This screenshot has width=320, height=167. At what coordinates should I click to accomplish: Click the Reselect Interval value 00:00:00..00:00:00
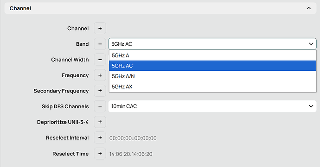(x=133, y=138)
